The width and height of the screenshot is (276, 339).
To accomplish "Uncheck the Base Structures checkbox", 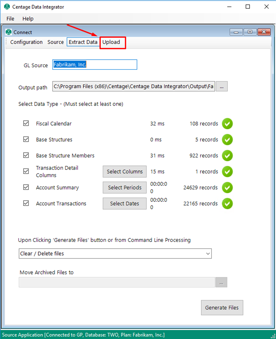I will coord(26,139).
